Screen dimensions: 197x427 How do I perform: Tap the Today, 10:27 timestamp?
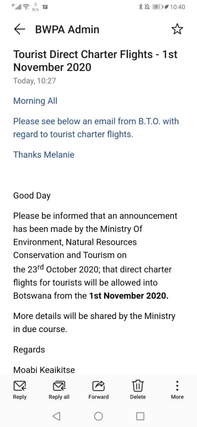pyautogui.click(x=34, y=81)
